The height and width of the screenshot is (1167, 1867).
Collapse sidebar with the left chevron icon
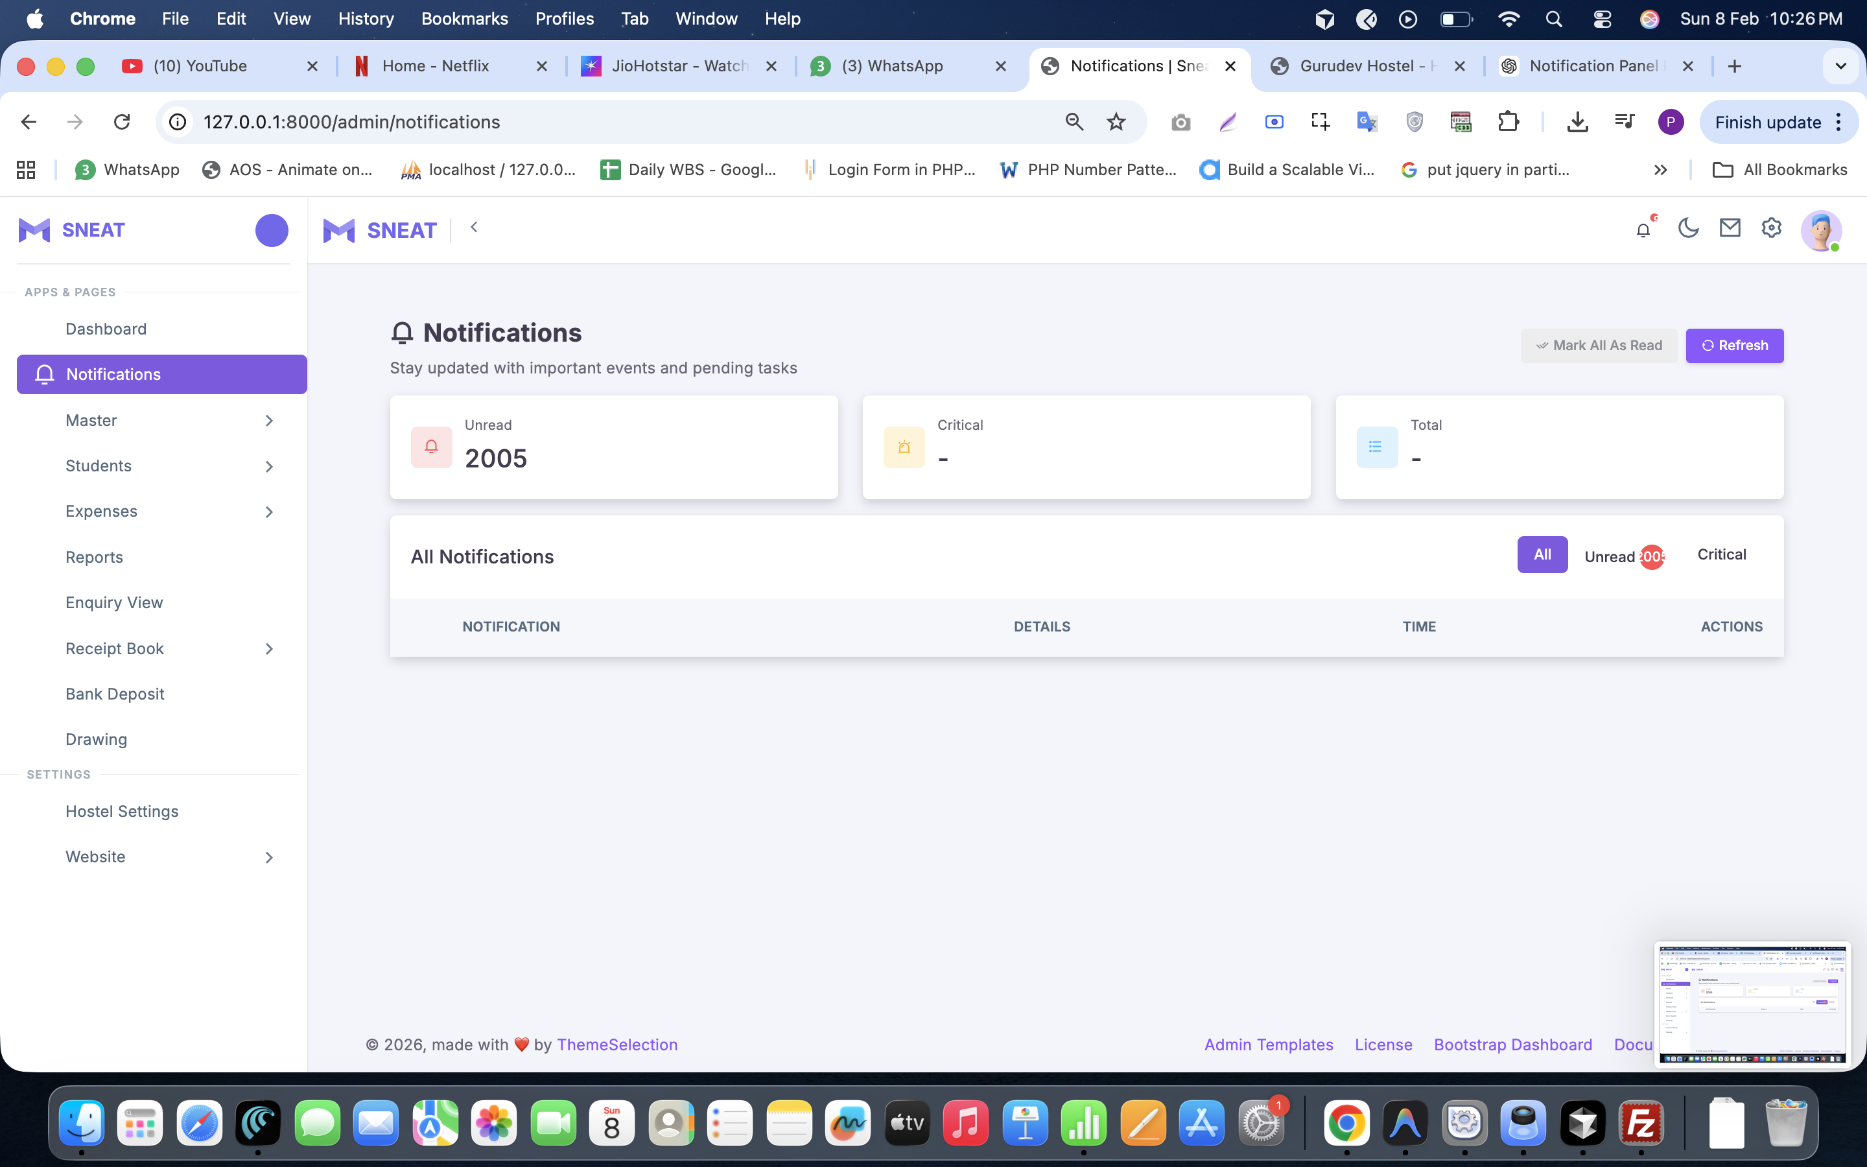(x=474, y=227)
